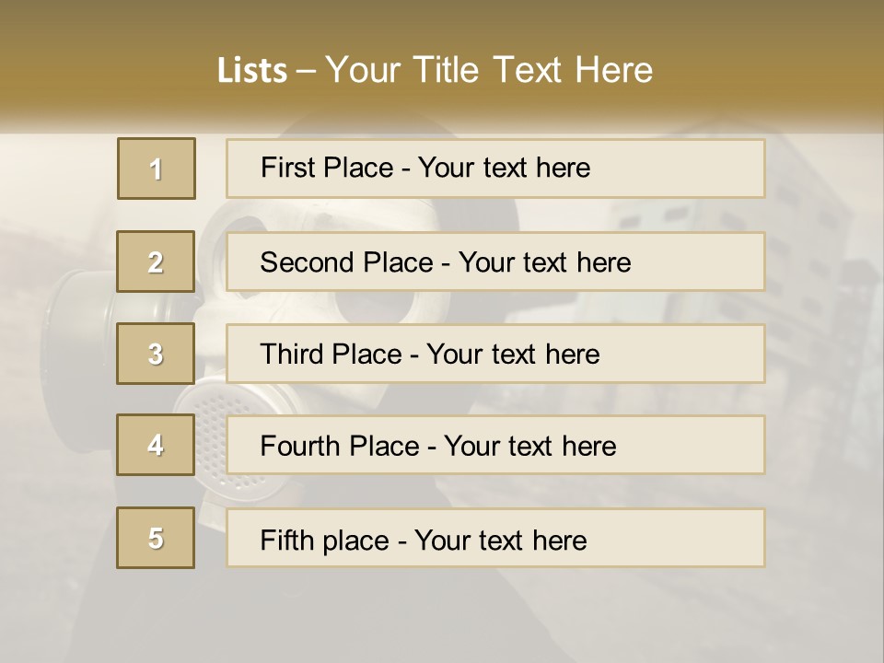Click the First Place text box

[x=495, y=169]
